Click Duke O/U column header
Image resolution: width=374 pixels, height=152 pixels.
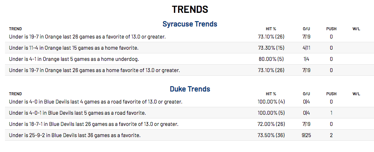pyautogui.click(x=307, y=94)
